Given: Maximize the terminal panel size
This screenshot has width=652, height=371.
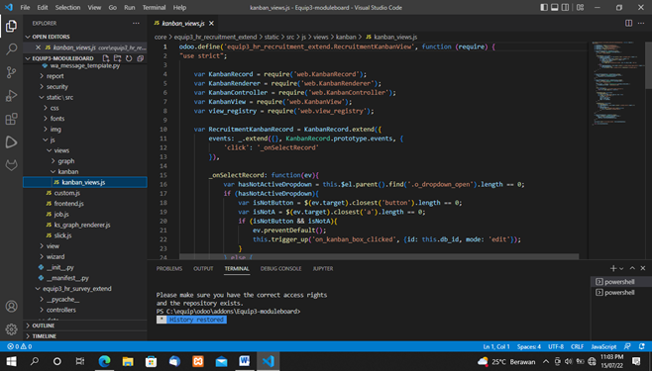Looking at the screenshot, I should (x=632, y=268).
